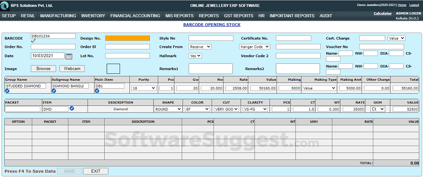The image size is (423, 178).
Task: Open the diamond Shape dropdown
Action: click(167, 109)
